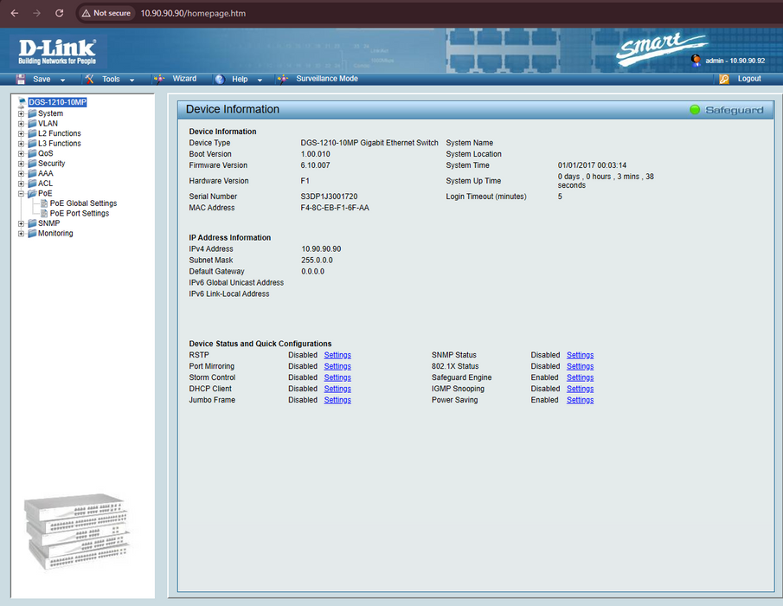Expand the Monitoring tree node
Viewport: 783px width, 606px height.
pos(21,234)
